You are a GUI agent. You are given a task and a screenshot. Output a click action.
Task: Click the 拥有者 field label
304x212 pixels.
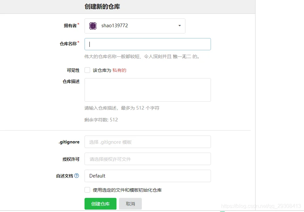(x=70, y=26)
